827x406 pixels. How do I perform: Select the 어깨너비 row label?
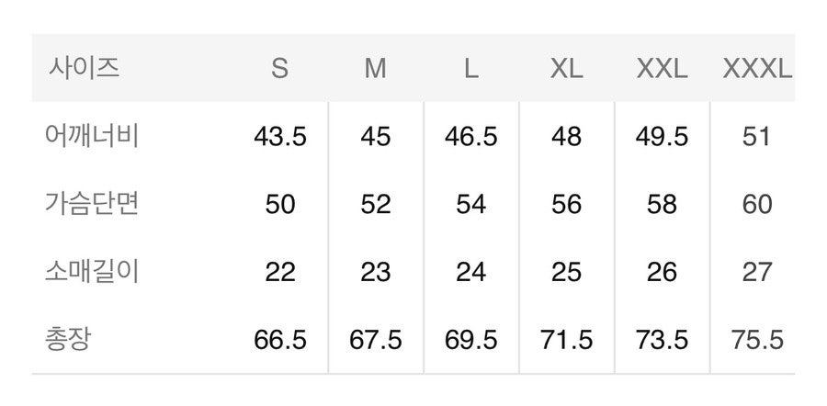pyautogui.click(x=92, y=137)
